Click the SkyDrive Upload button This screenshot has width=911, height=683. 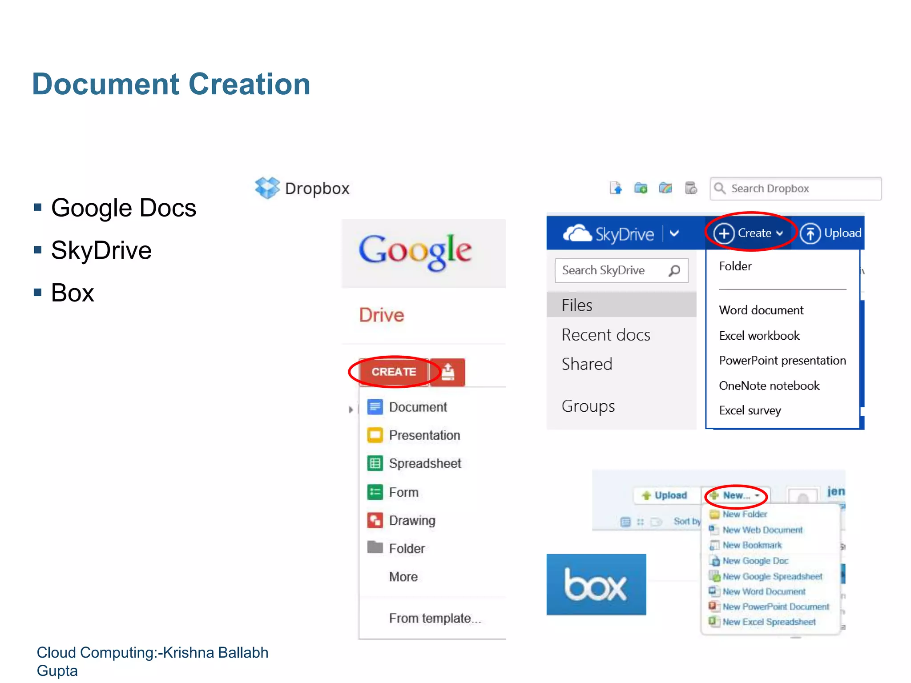click(x=830, y=233)
